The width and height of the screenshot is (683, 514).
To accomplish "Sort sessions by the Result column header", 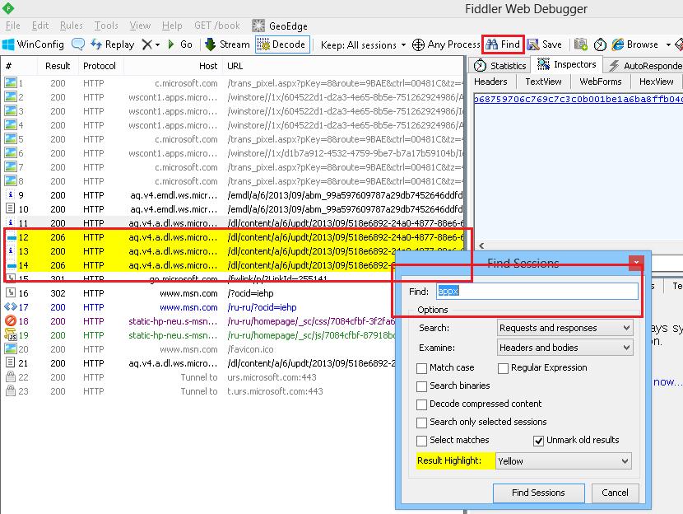I will click(x=58, y=66).
